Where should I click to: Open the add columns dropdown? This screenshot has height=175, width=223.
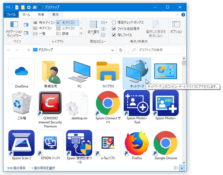click(104, 29)
